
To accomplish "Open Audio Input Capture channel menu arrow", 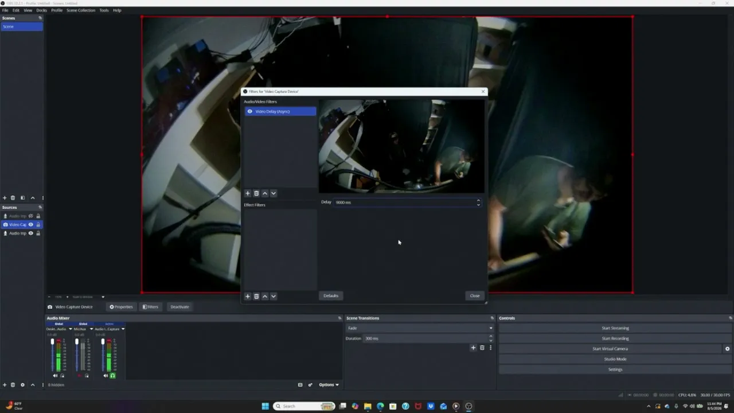I will pyautogui.click(x=123, y=329).
